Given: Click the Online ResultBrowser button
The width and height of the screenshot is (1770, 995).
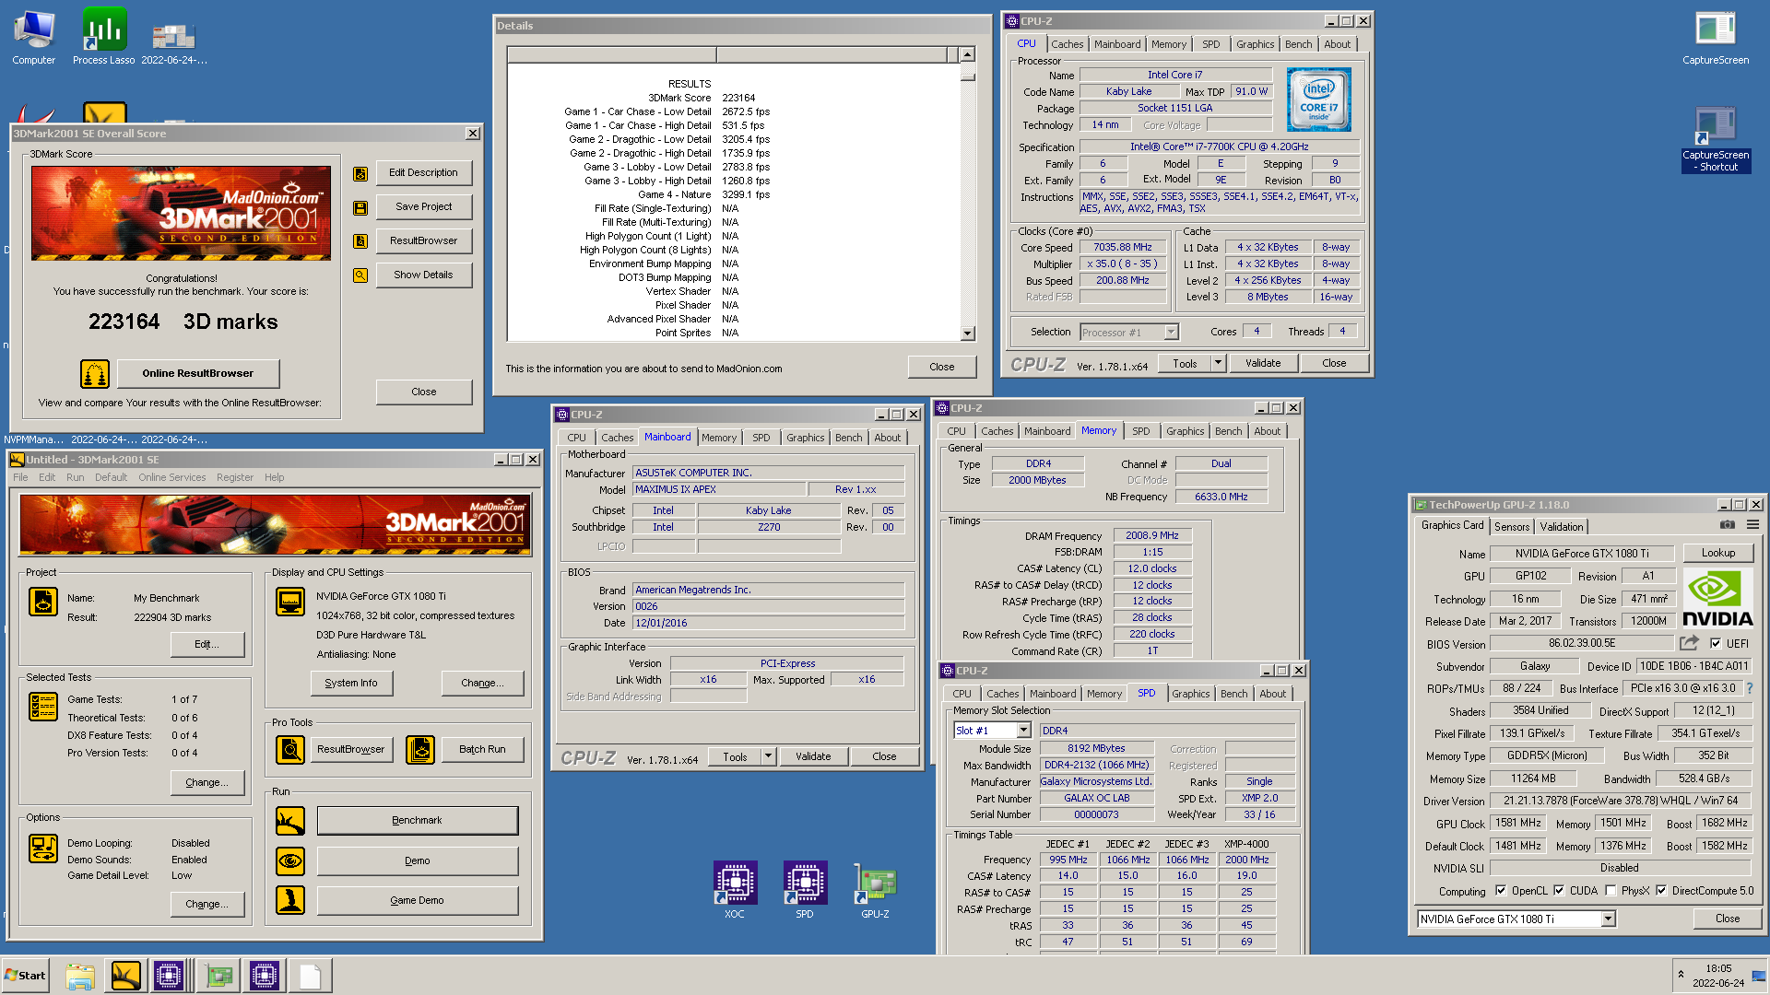Looking at the screenshot, I should click(x=197, y=373).
